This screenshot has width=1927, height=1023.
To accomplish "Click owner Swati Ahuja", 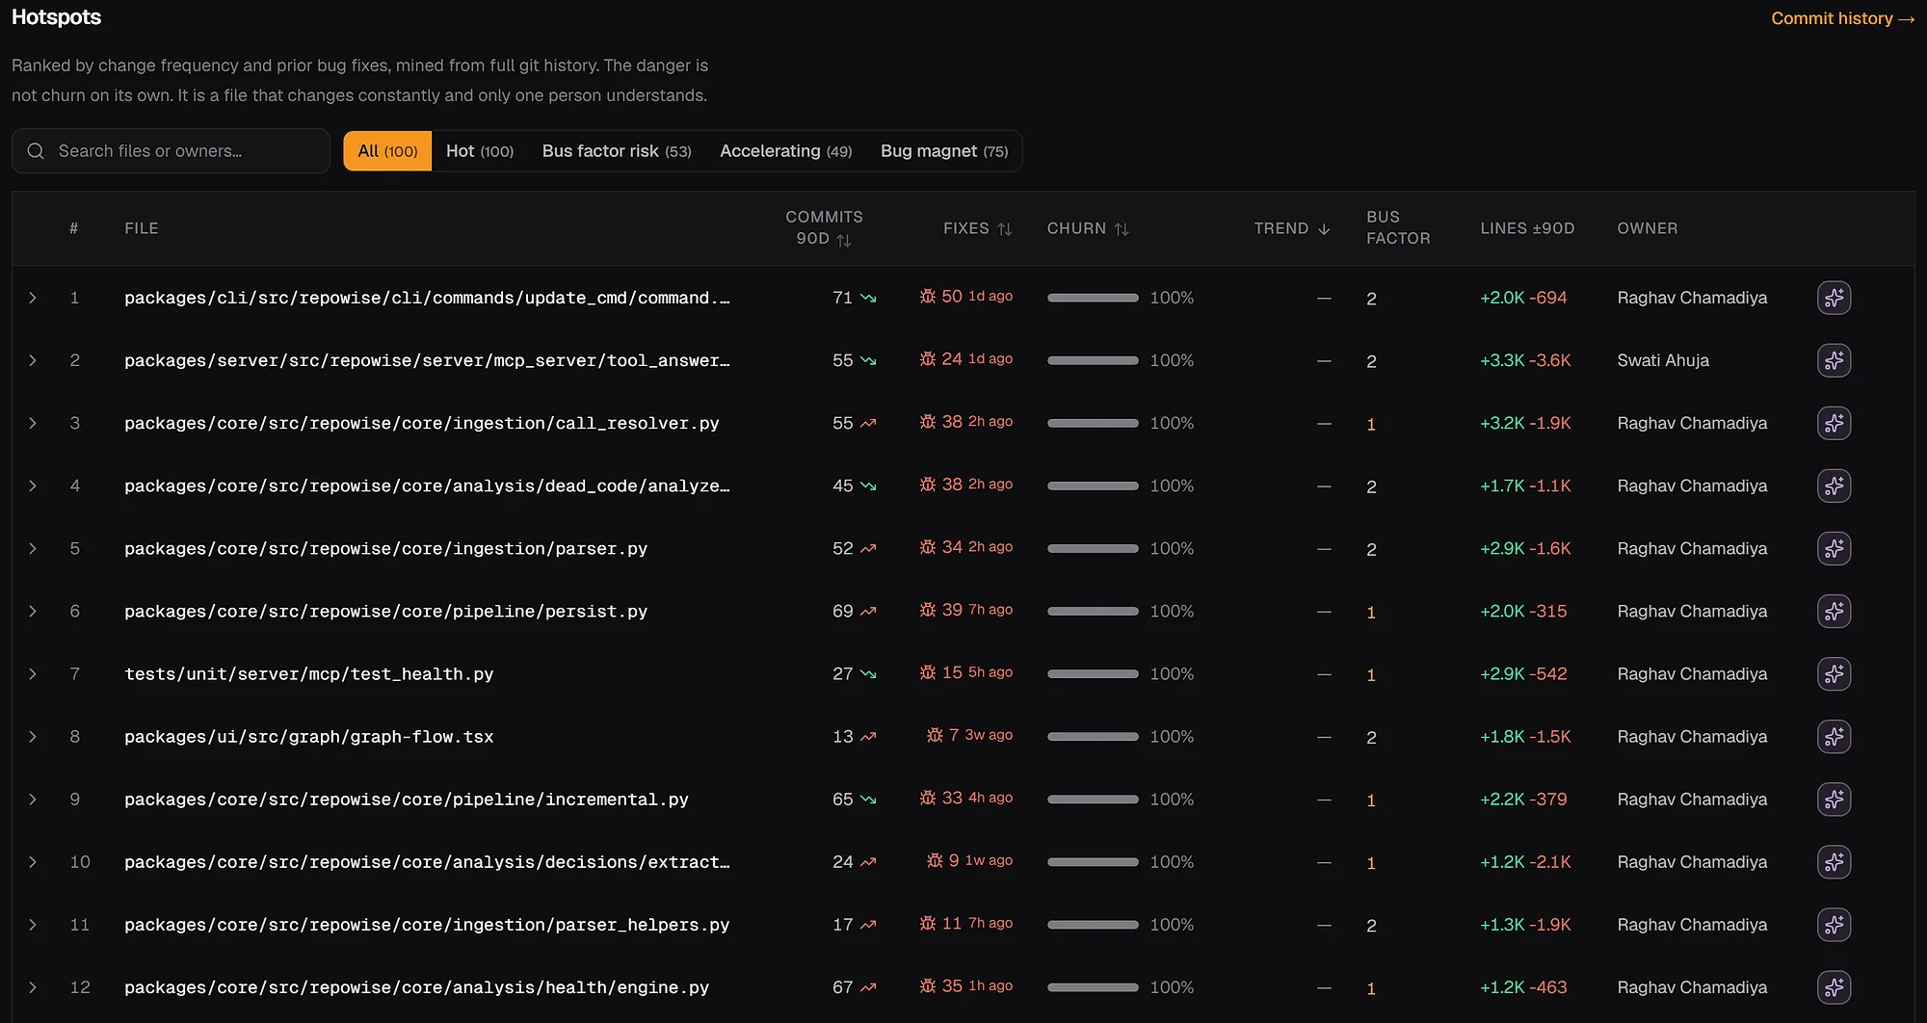I will pos(1663,360).
